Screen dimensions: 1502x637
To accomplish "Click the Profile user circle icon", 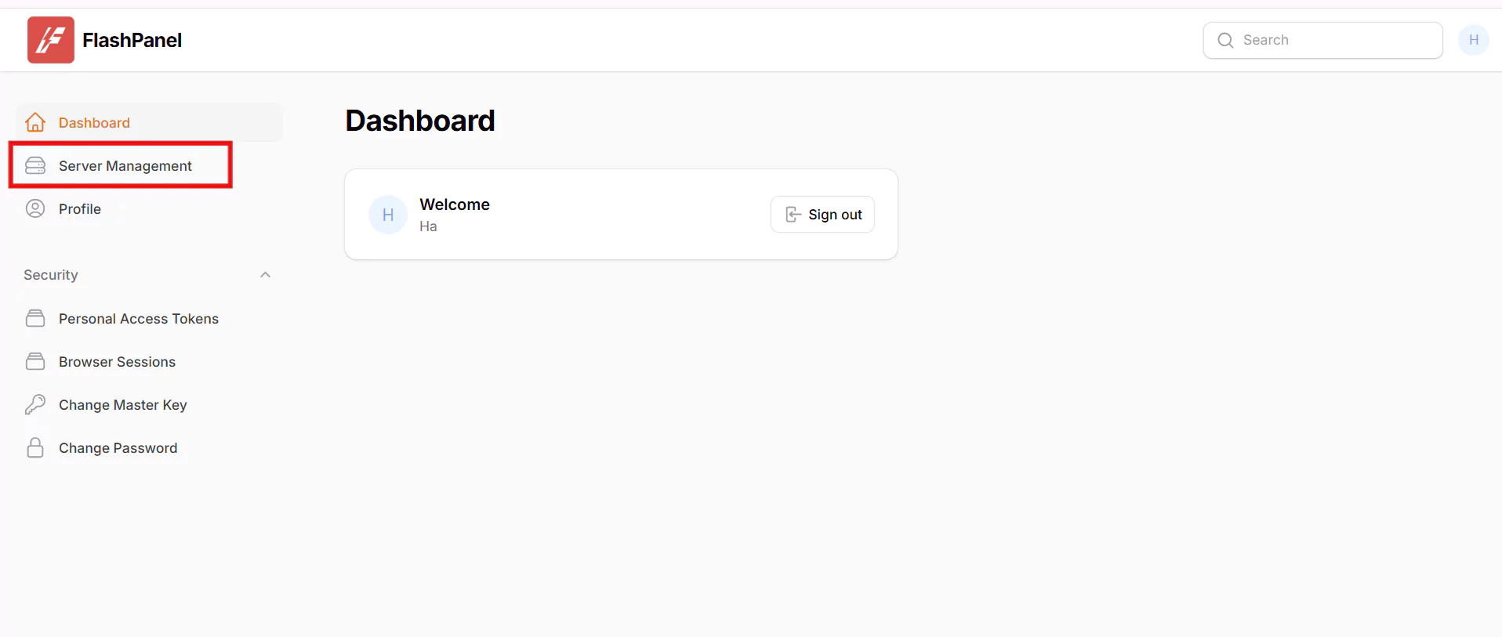I will [x=35, y=208].
